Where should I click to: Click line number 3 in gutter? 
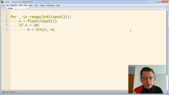[x=7, y=21]
